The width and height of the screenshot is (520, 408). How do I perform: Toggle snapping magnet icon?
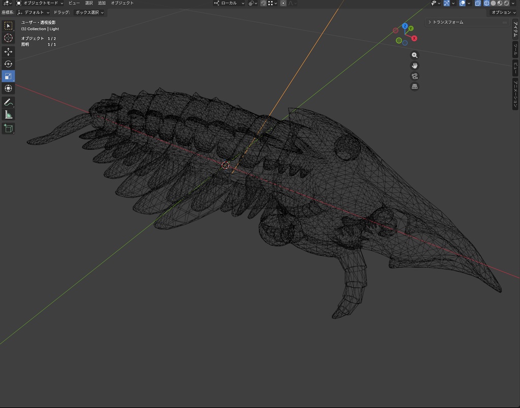[x=264, y=3]
